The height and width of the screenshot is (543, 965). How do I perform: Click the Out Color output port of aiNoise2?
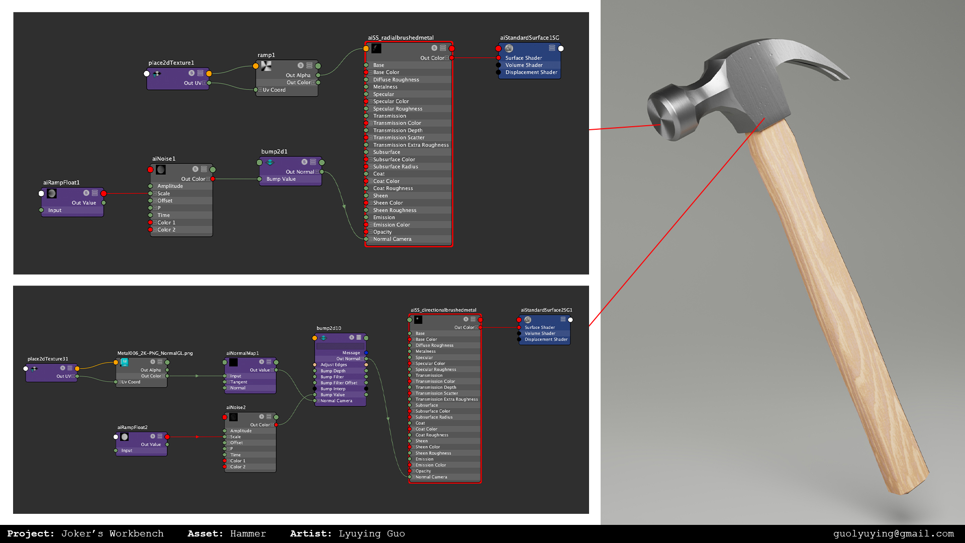tap(276, 425)
